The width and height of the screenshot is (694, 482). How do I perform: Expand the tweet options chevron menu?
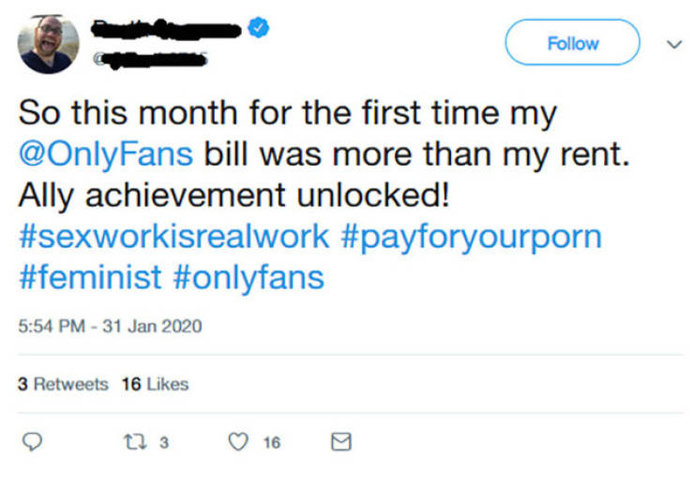click(x=671, y=43)
